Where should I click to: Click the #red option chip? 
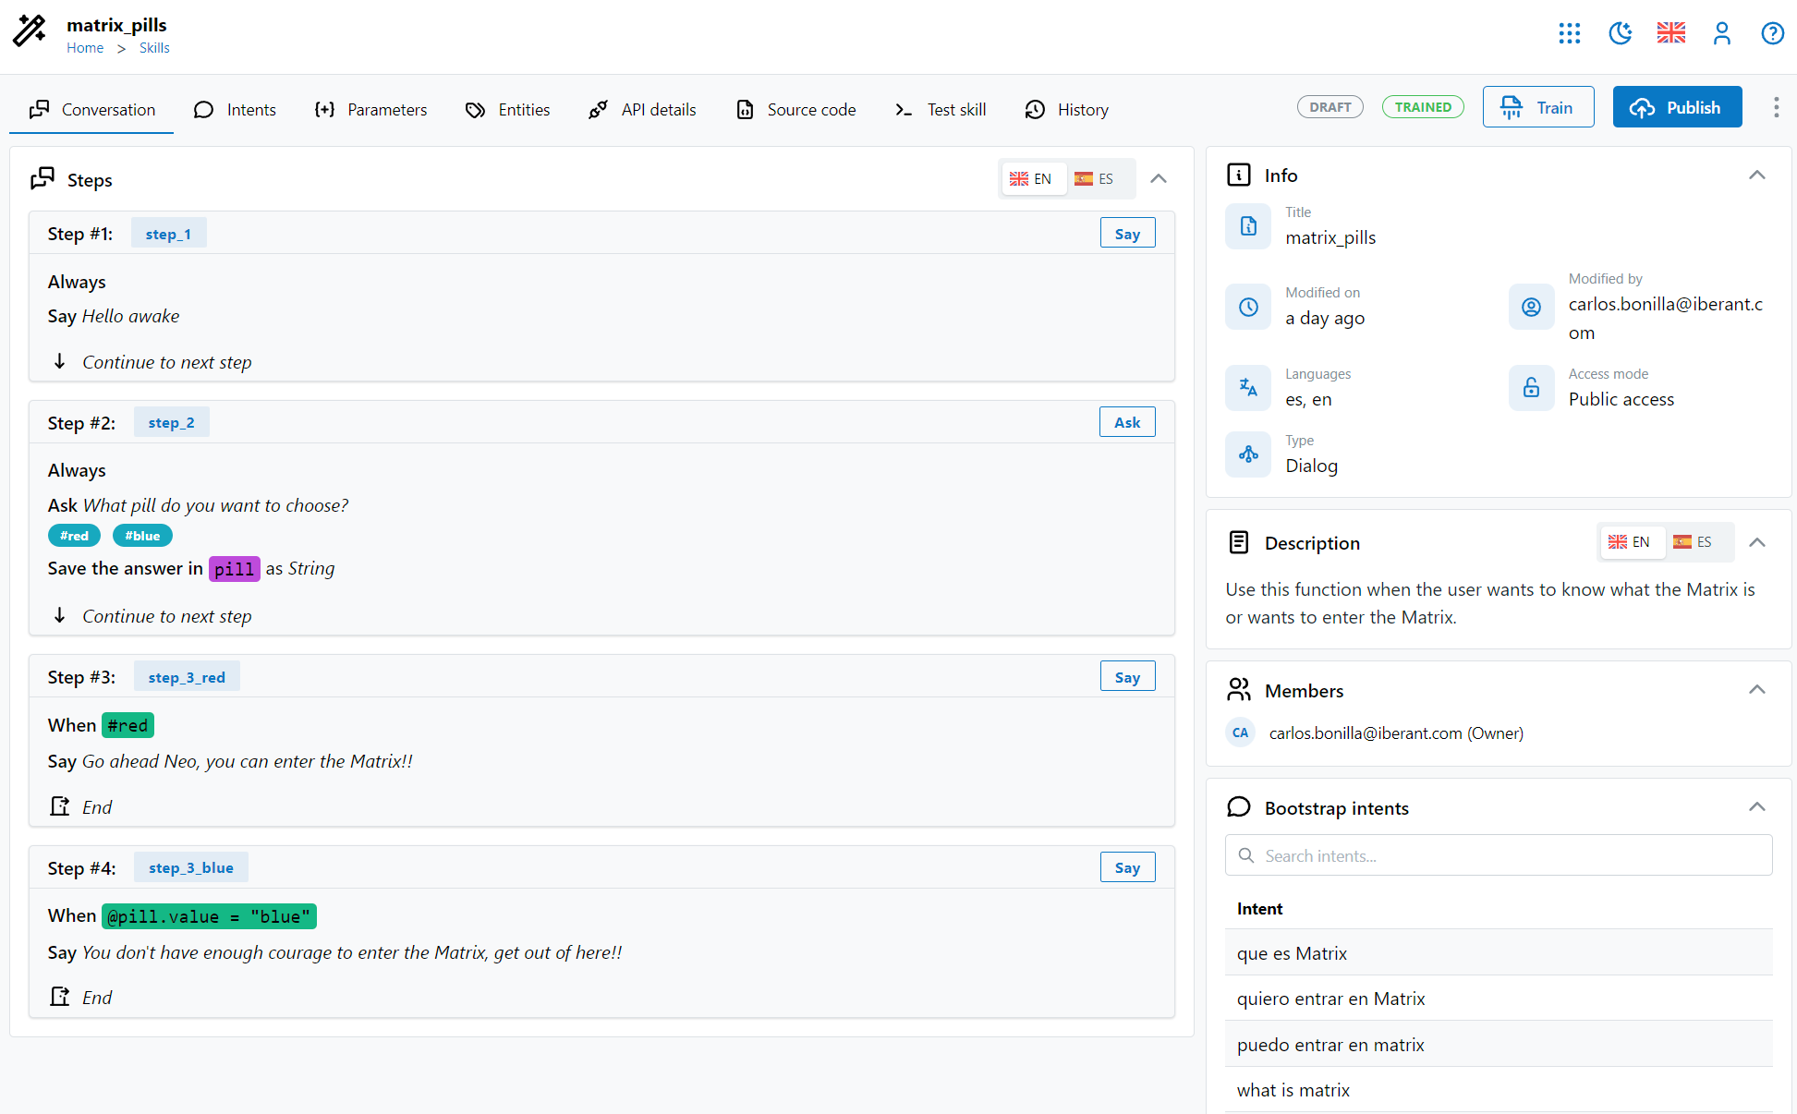74,536
